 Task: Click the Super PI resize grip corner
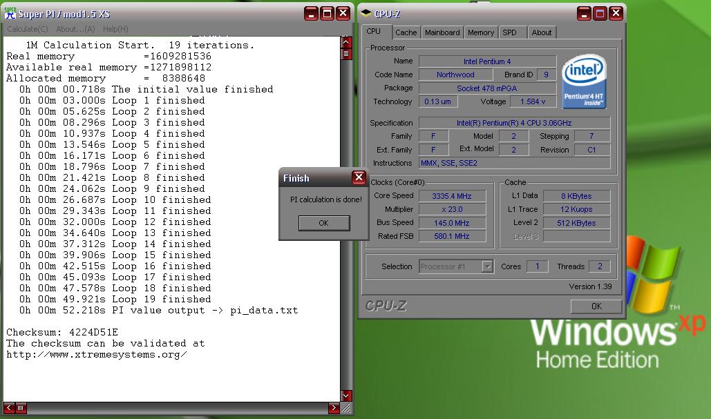346,408
